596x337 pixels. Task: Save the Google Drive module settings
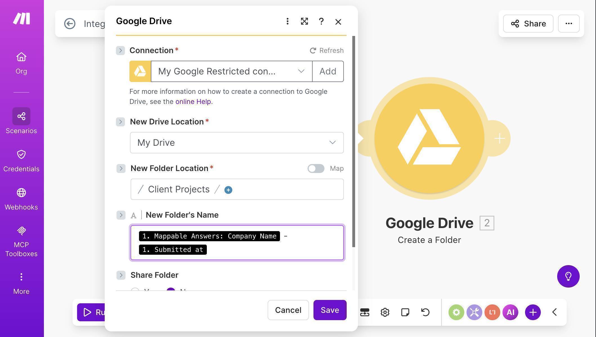click(330, 310)
